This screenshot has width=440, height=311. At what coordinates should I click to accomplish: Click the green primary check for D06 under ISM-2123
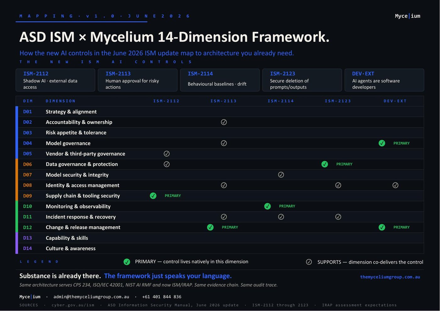pyautogui.click(x=325, y=164)
